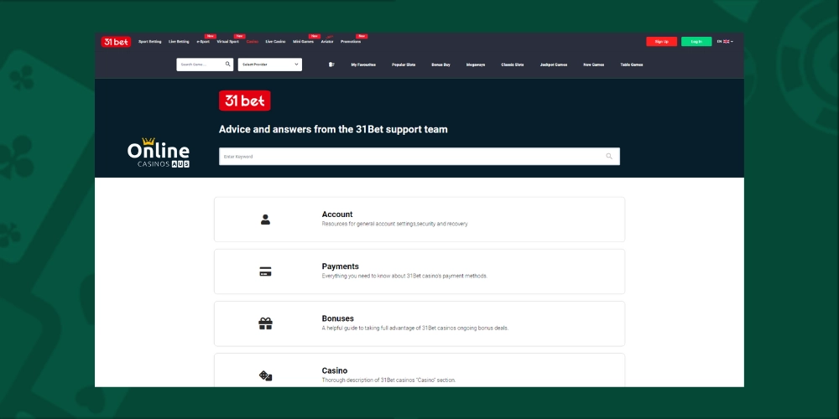Open the Casino help topic card

pyautogui.click(x=419, y=370)
